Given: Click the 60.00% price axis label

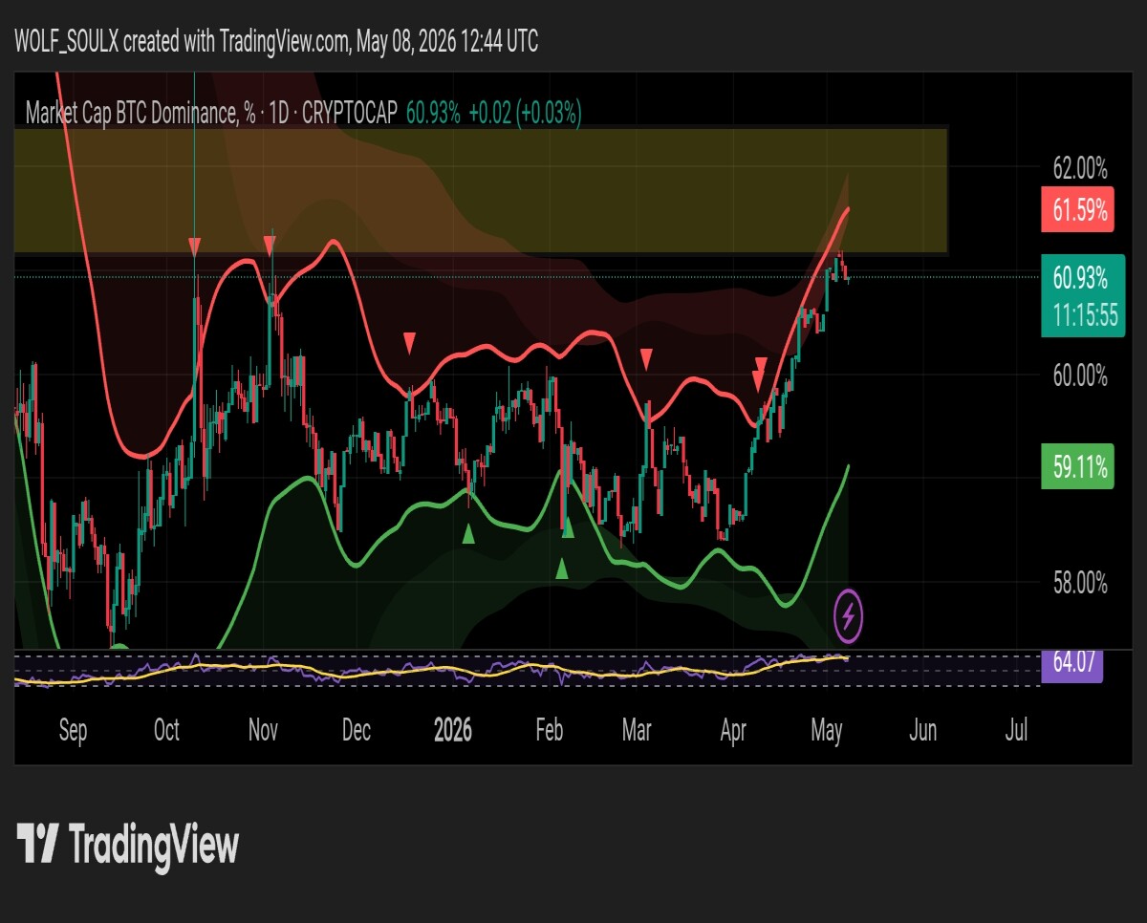Looking at the screenshot, I should 1080,376.
